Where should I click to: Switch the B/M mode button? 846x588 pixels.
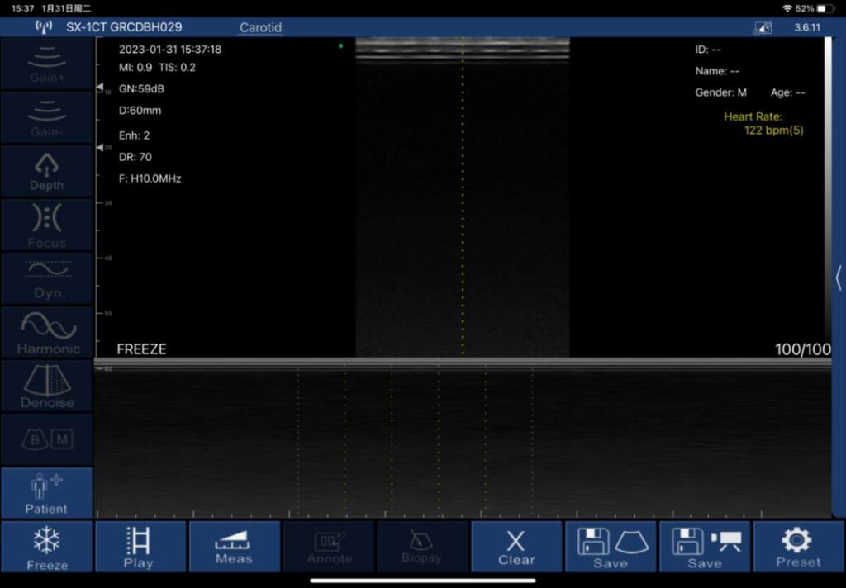(47, 439)
